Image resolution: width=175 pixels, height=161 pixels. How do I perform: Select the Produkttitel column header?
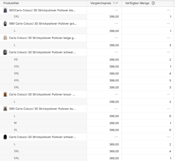coord(11,3)
